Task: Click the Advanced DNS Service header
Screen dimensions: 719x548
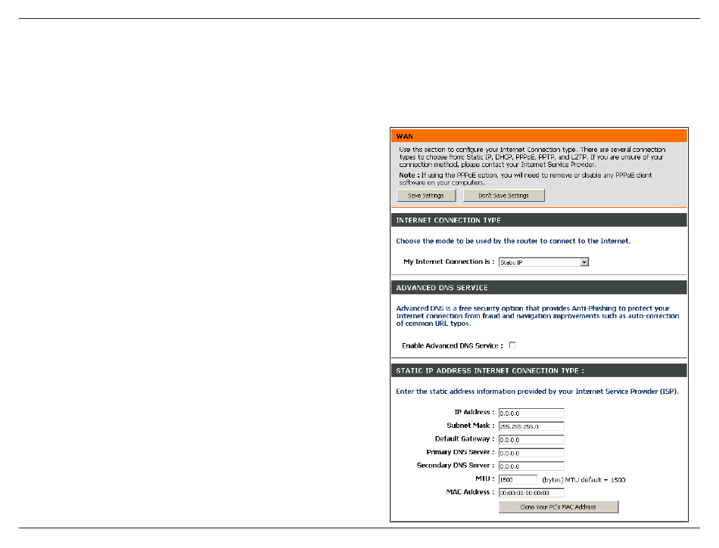Action: click(539, 287)
